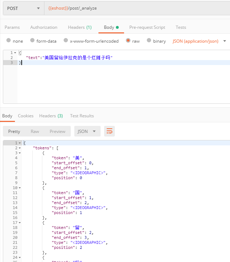Show the Test Results tab
This screenshot has width=230, height=262.
82,116
